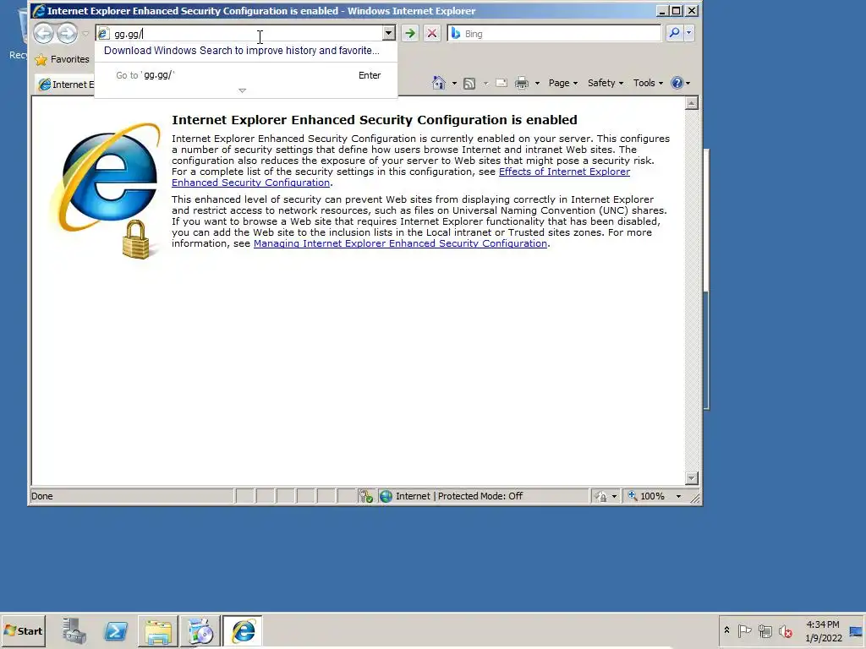Click the Read Mail envelope icon
Screen dimensions: 866x649
[502, 84]
